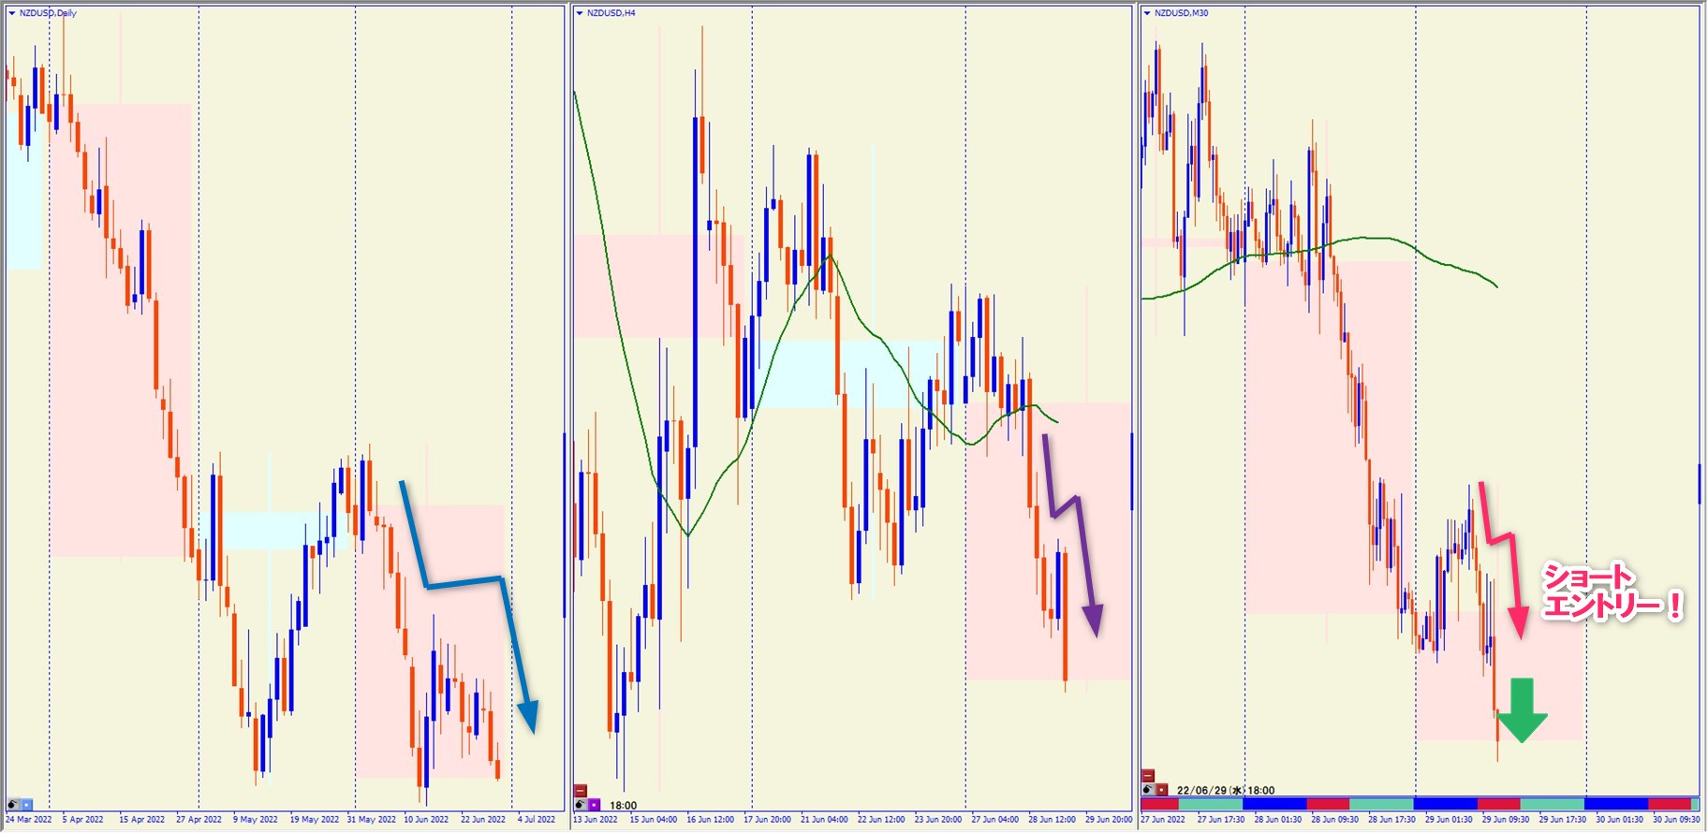This screenshot has width=1708, height=833.
Task: Open the NZDUSD,M30 chart dropdown triangle
Action: [x=1147, y=13]
